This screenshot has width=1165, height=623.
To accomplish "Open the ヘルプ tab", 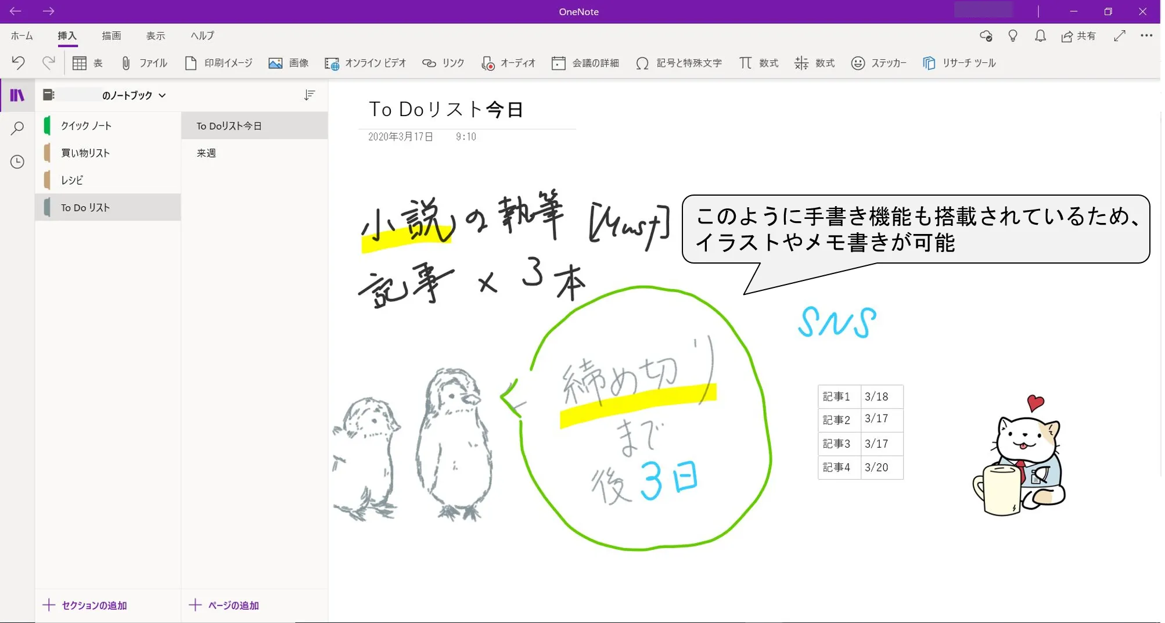I will point(203,36).
